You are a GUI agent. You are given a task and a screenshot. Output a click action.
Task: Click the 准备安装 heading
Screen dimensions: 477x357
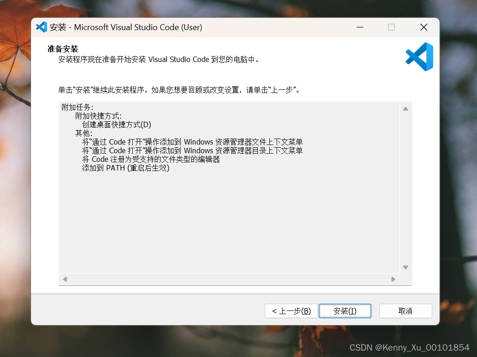pos(63,49)
